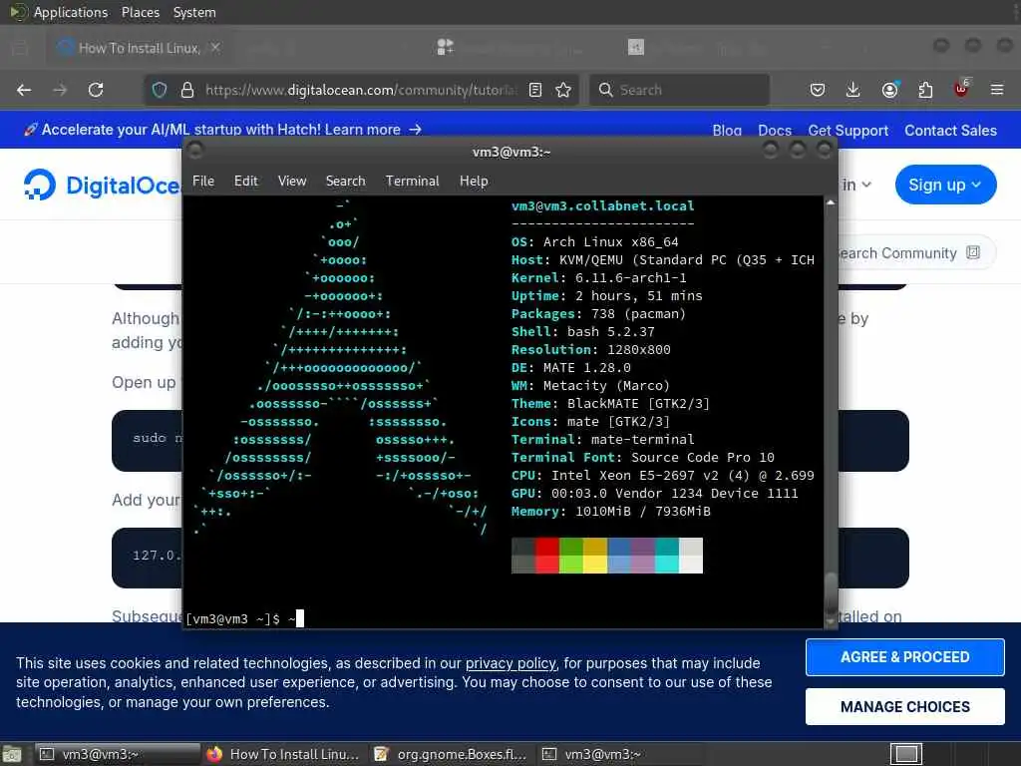The height and width of the screenshot is (766, 1021).
Task: Save page to Pocket icon
Action: click(818, 90)
